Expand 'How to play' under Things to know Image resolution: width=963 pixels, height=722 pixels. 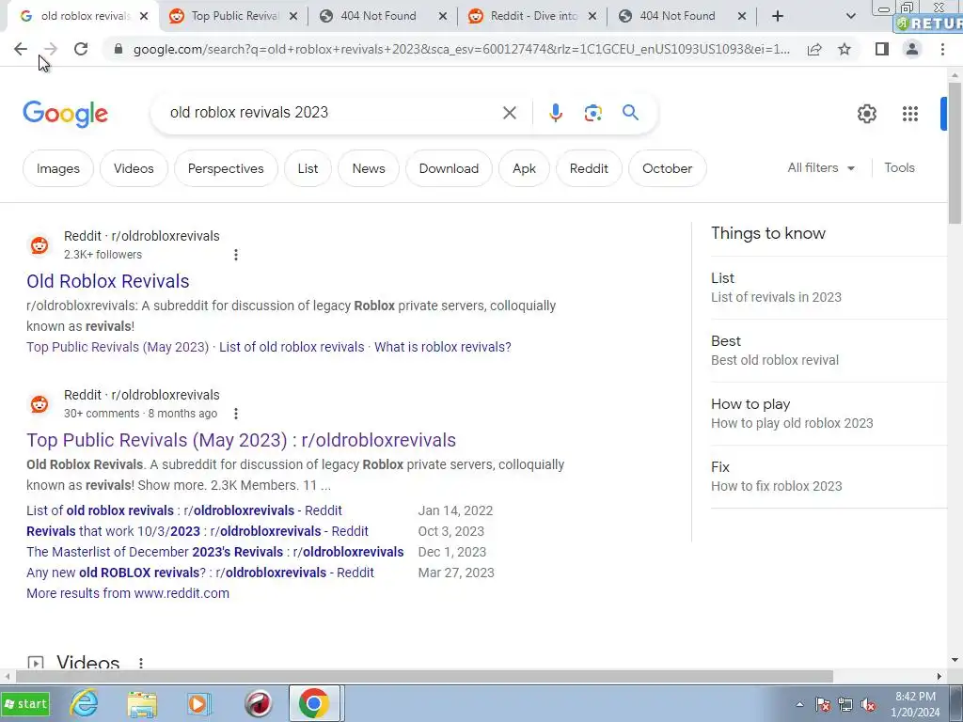click(829, 414)
